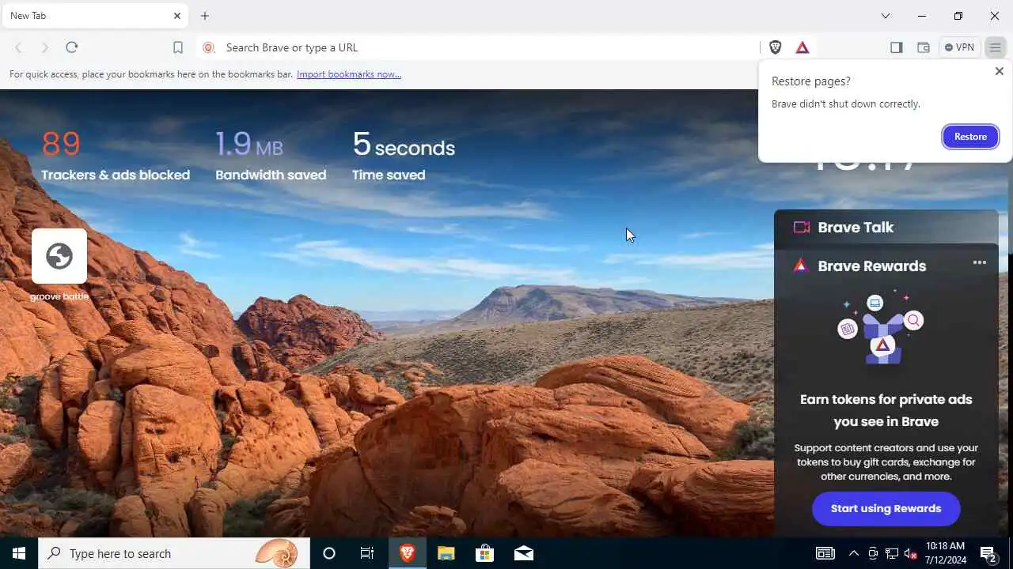
Task: Click the Brave browser taskbar icon
Action: [x=408, y=553]
